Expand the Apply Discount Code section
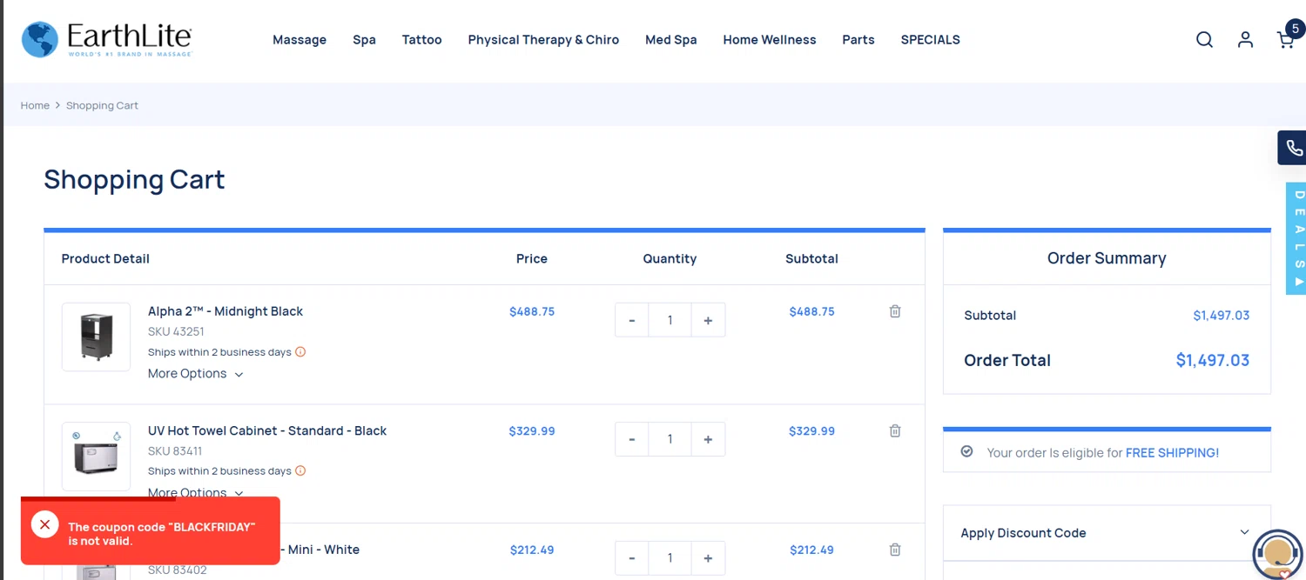 pos(1107,533)
